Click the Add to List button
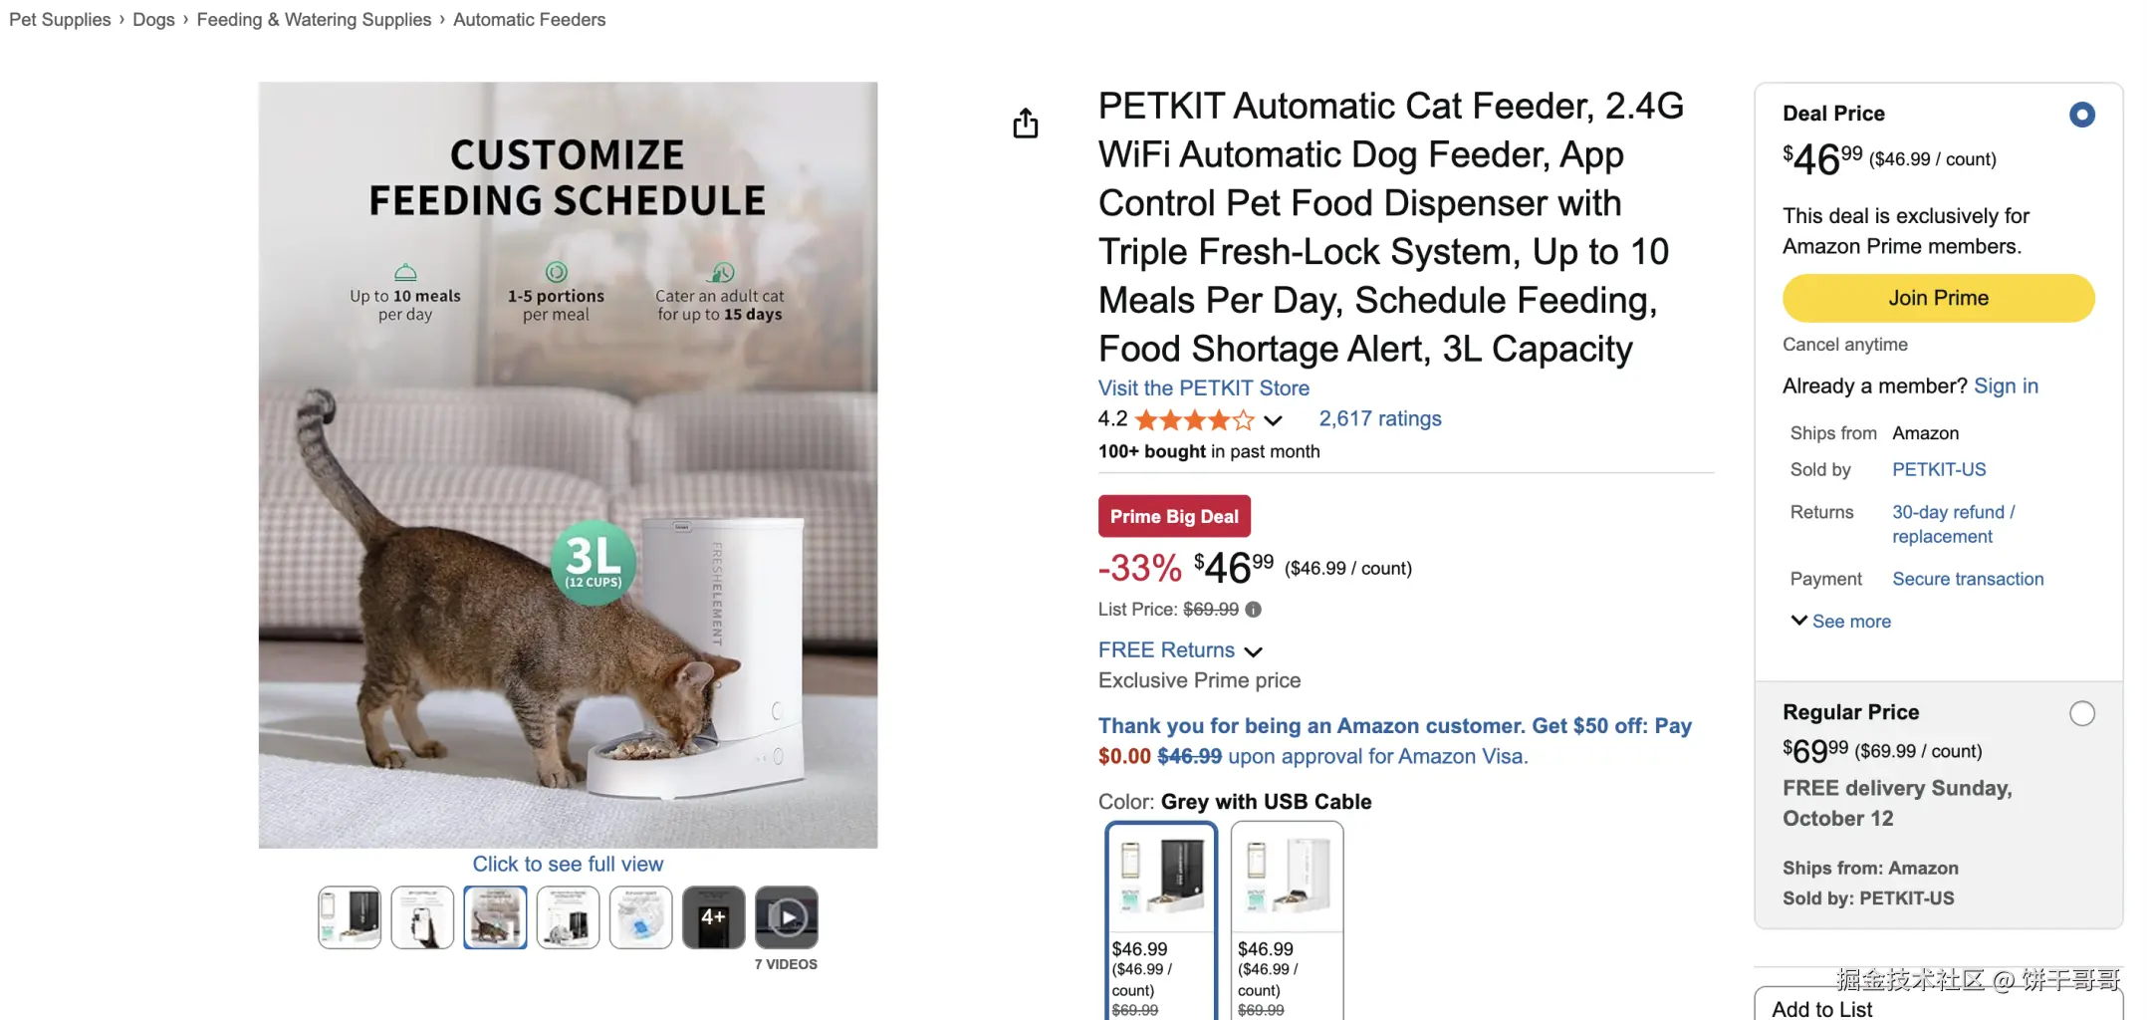Viewport: 2147px width, 1020px height. pyautogui.click(x=1822, y=1008)
